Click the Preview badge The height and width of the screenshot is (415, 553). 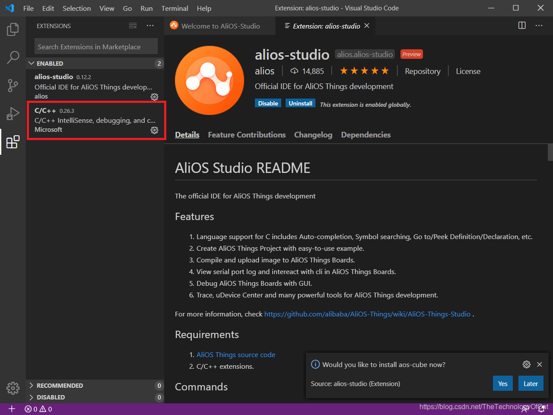pos(411,54)
